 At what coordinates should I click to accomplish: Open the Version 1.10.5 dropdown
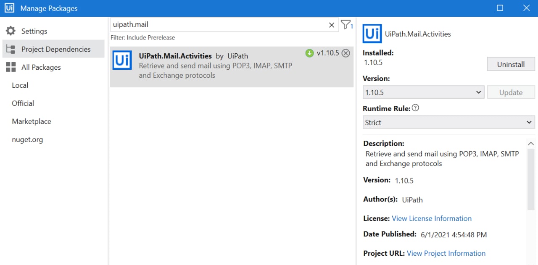click(423, 92)
